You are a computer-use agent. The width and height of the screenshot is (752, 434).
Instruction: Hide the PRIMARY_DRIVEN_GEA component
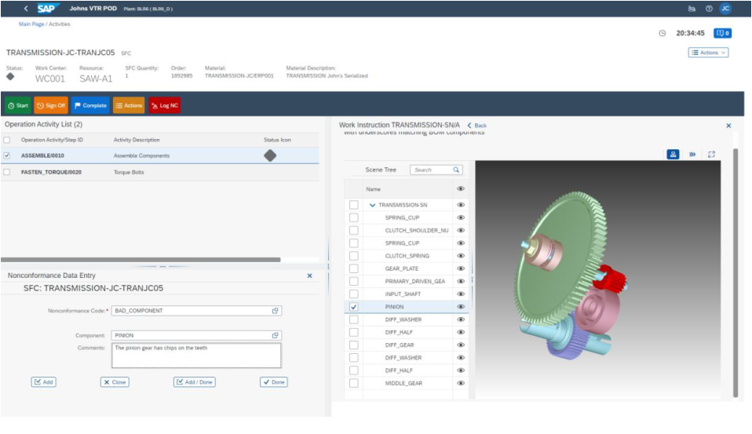pyautogui.click(x=461, y=281)
